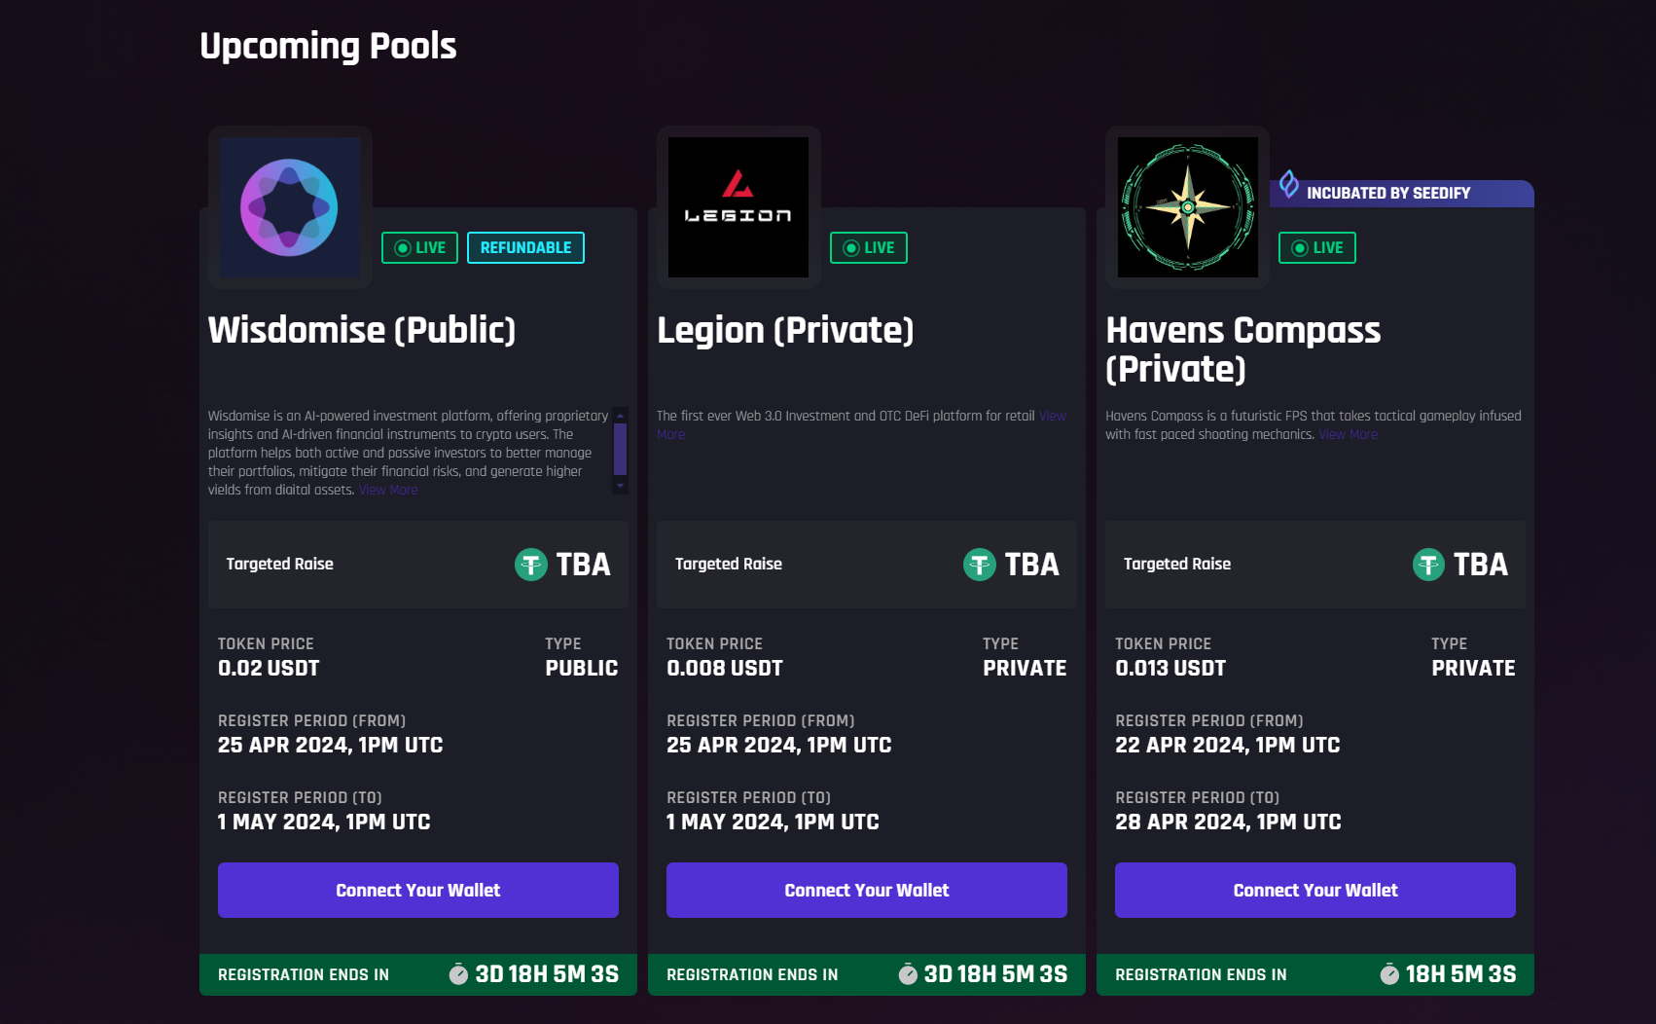Click the Havens Compass logo image
1656x1024 pixels.
click(x=1187, y=207)
